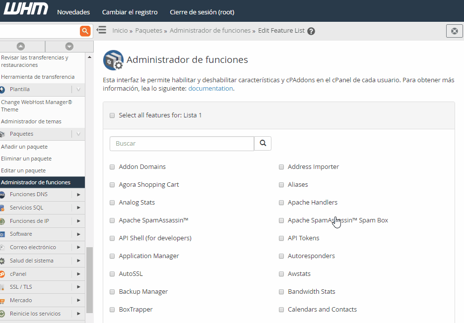Image resolution: width=464 pixels, height=323 pixels.
Task: Check Select all features for Lista 1
Action: [112, 115]
